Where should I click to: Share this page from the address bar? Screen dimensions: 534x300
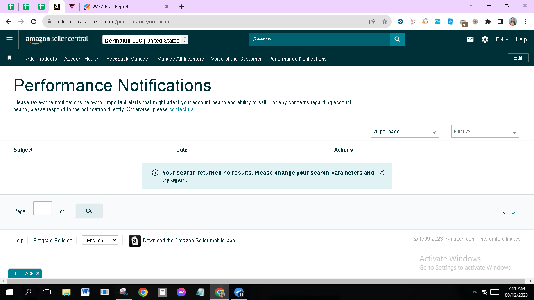pyautogui.click(x=372, y=22)
